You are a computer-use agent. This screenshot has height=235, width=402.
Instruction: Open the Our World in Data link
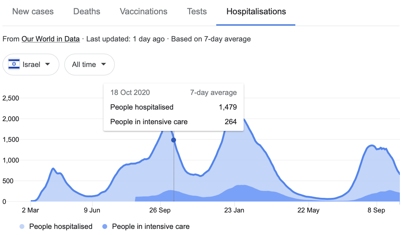click(51, 39)
